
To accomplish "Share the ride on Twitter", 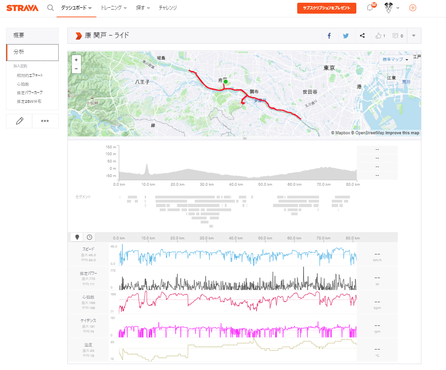I will coord(345,36).
